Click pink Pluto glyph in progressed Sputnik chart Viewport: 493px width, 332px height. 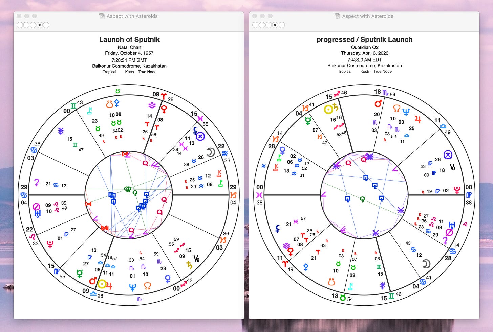[457, 190]
